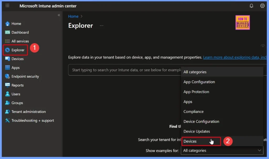
Task: Click the combo box chevron arrow
Action: pyautogui.click(x=259, y=150)
